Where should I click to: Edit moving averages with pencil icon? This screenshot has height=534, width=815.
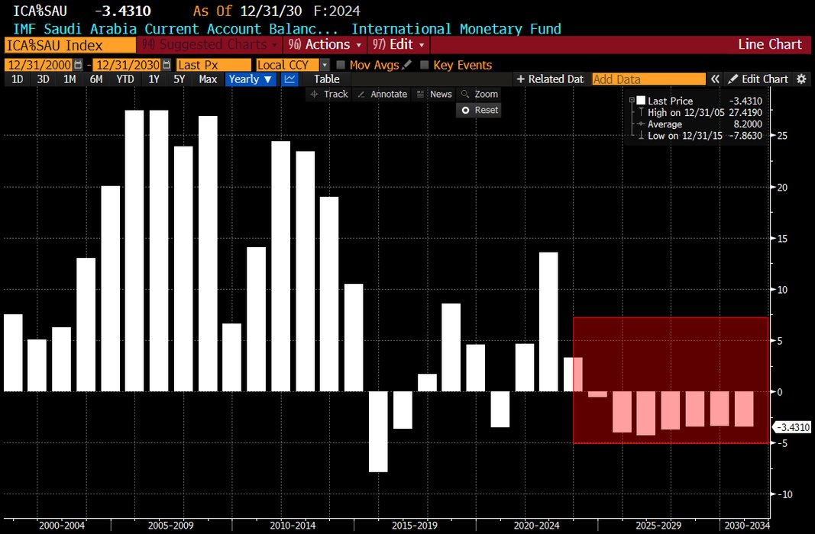[x=406, y=66]
